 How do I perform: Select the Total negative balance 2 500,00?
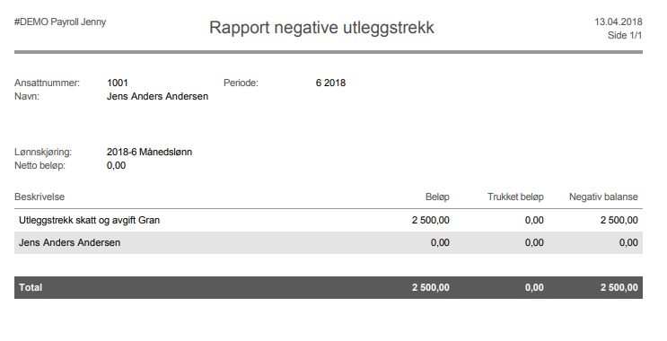point(619,288)
